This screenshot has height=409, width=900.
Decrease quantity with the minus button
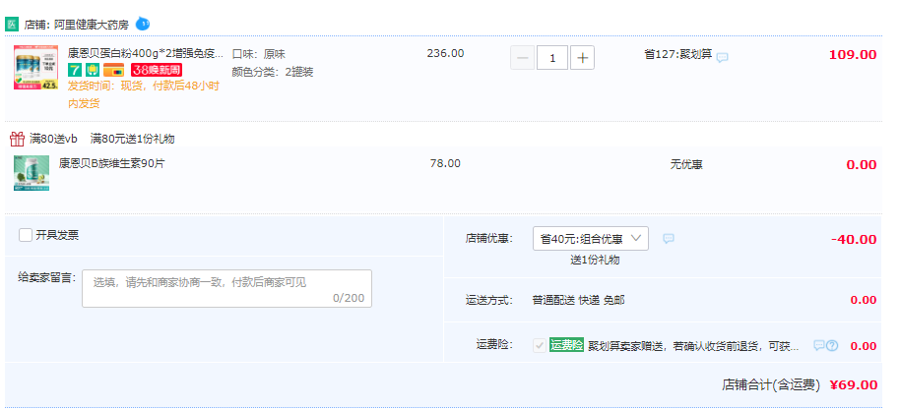tap(522, 58)
